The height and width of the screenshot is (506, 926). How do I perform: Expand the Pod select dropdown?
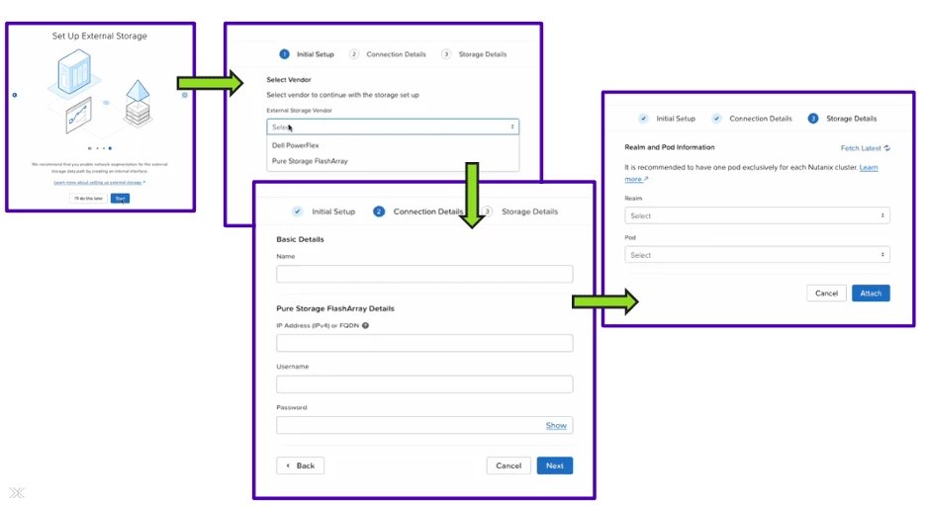point(757,255)
